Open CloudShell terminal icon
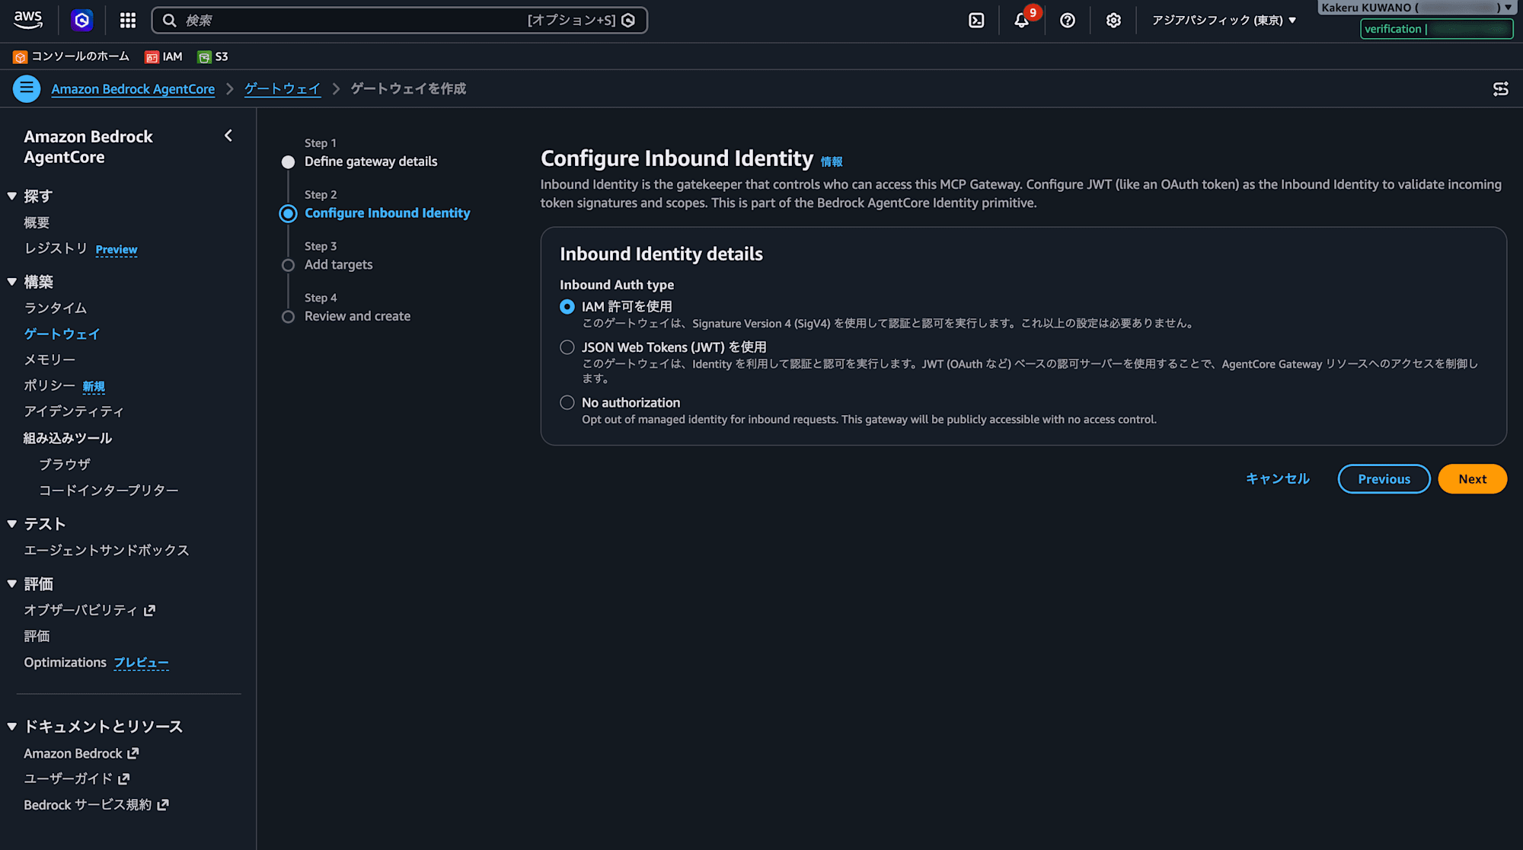1523x850 pixels. (x=976, y=21)
